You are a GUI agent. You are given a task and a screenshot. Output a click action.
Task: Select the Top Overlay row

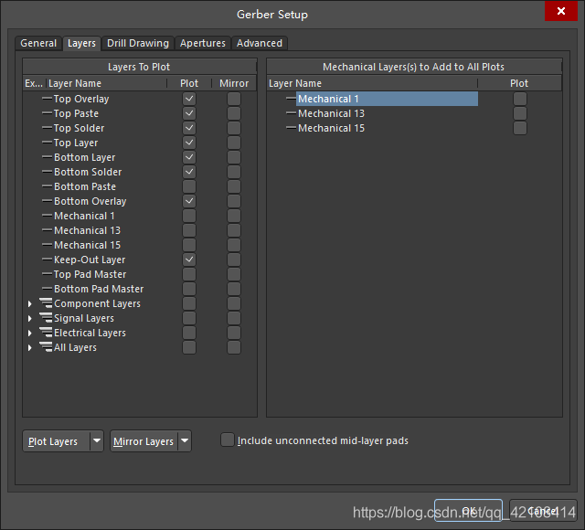click(x=140, y=99)
